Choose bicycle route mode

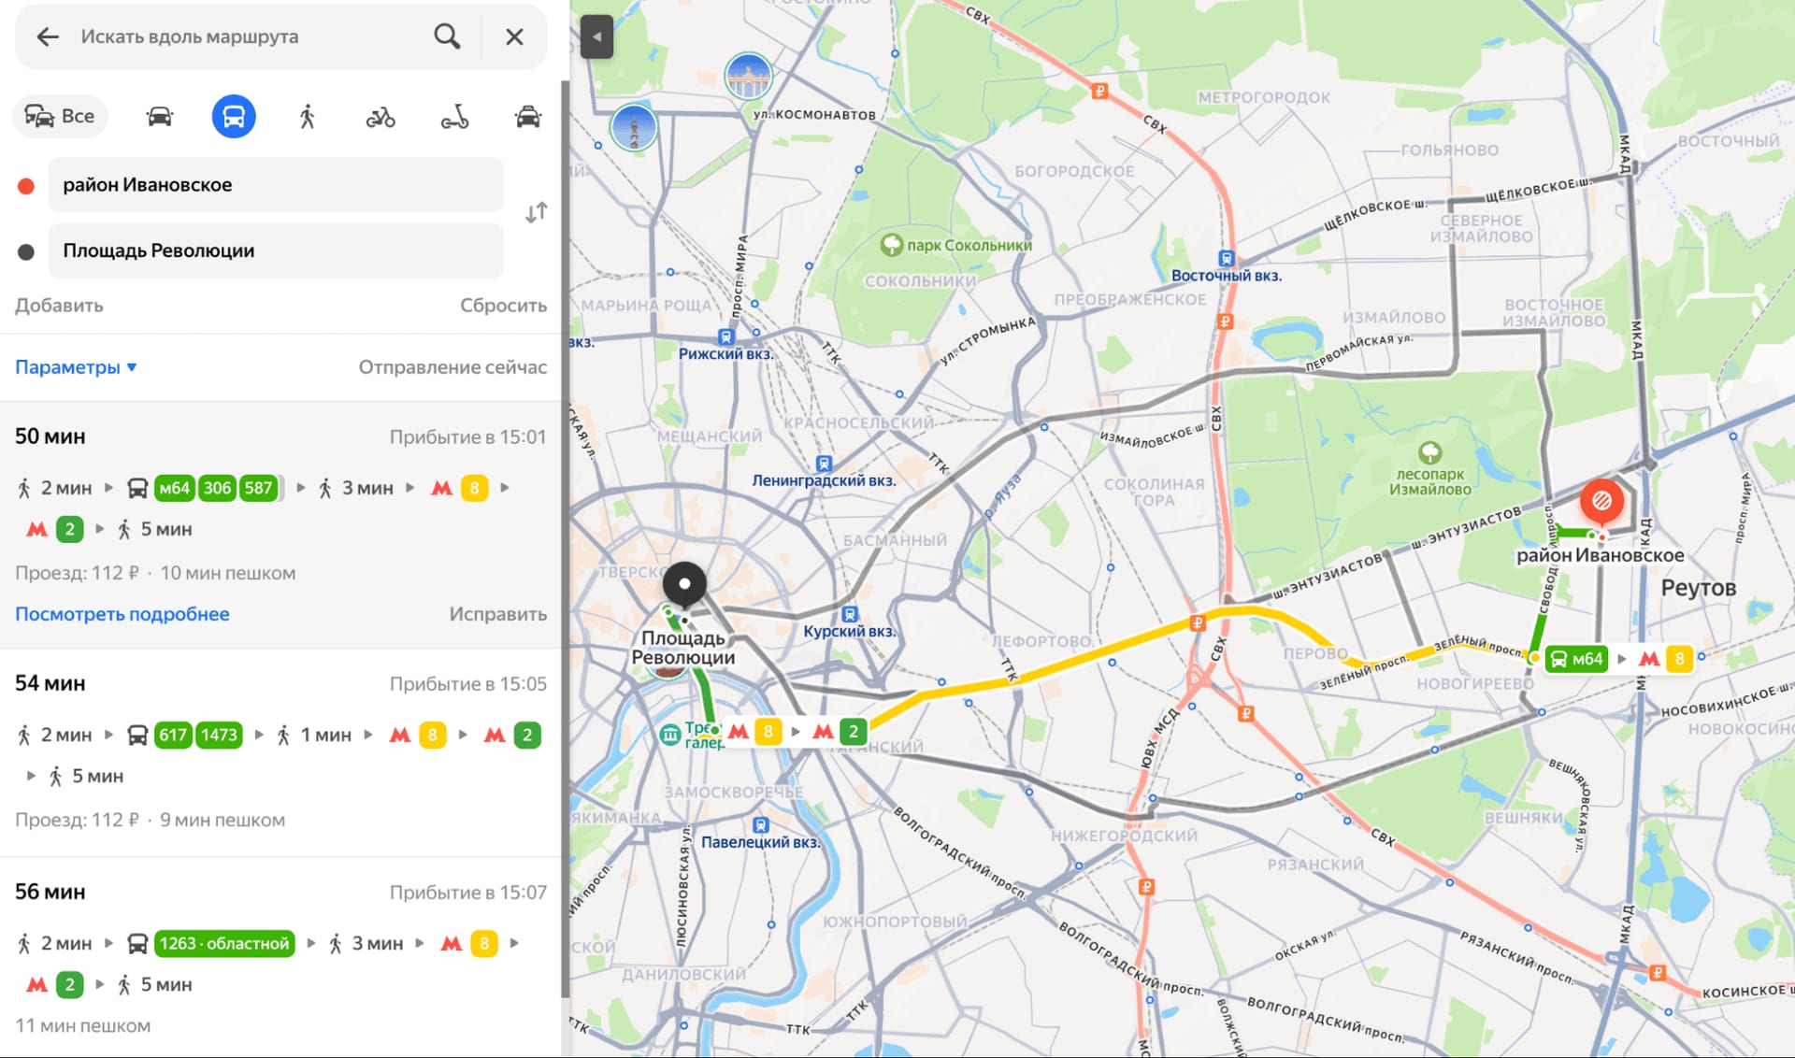[381, 117]
